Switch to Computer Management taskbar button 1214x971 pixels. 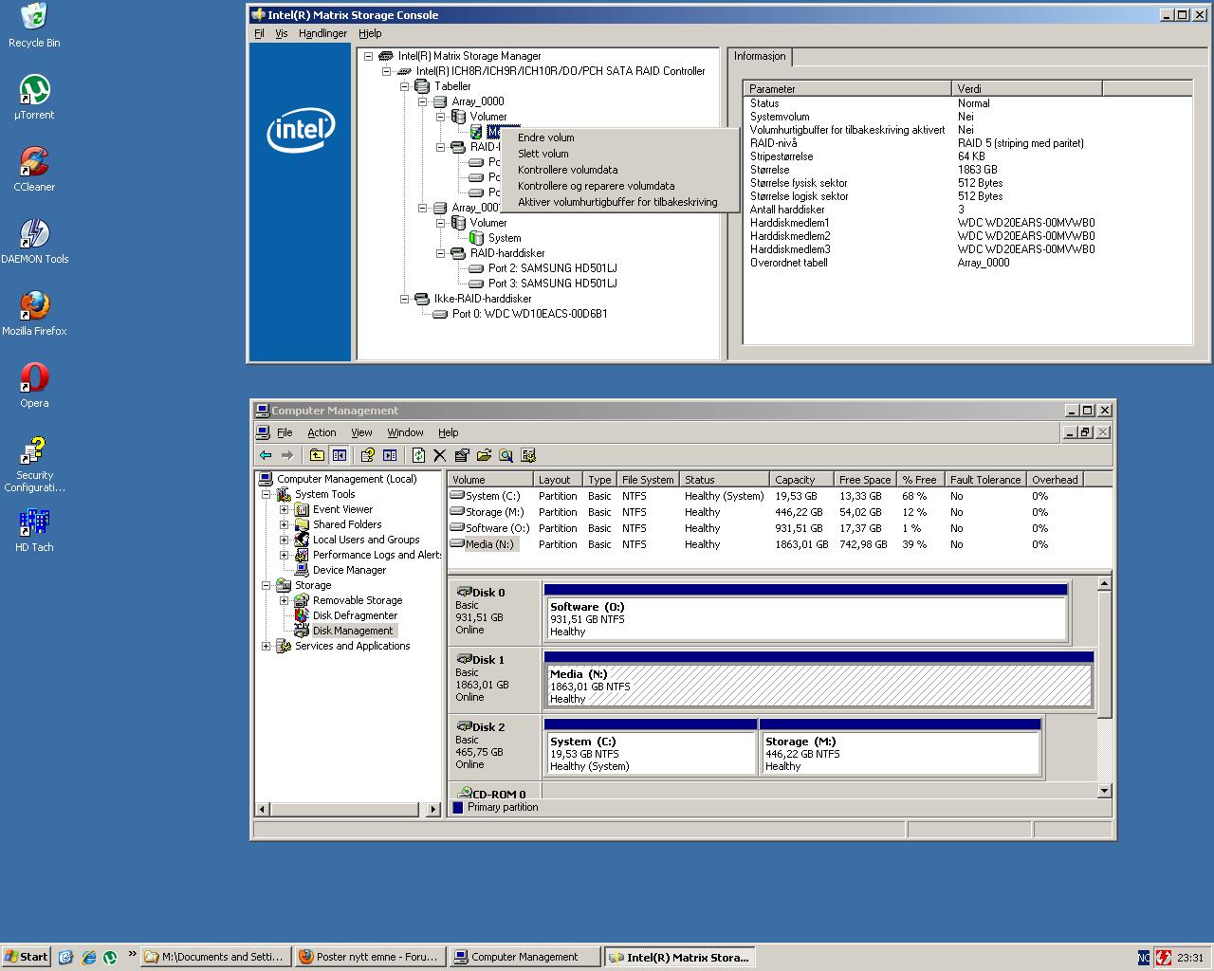pos(525,957)
